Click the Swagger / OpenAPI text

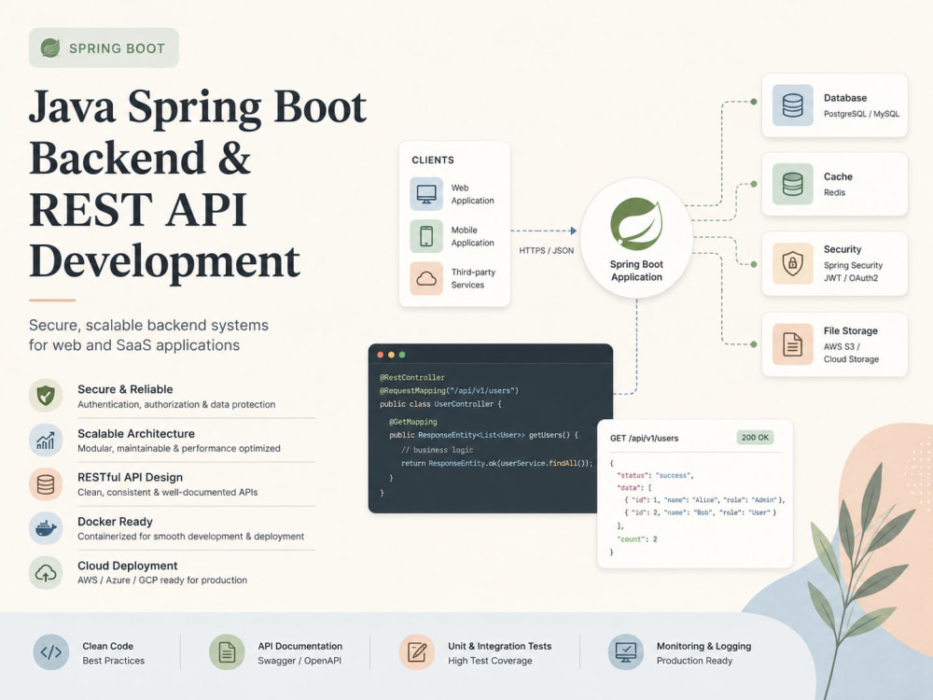[299, 661]
